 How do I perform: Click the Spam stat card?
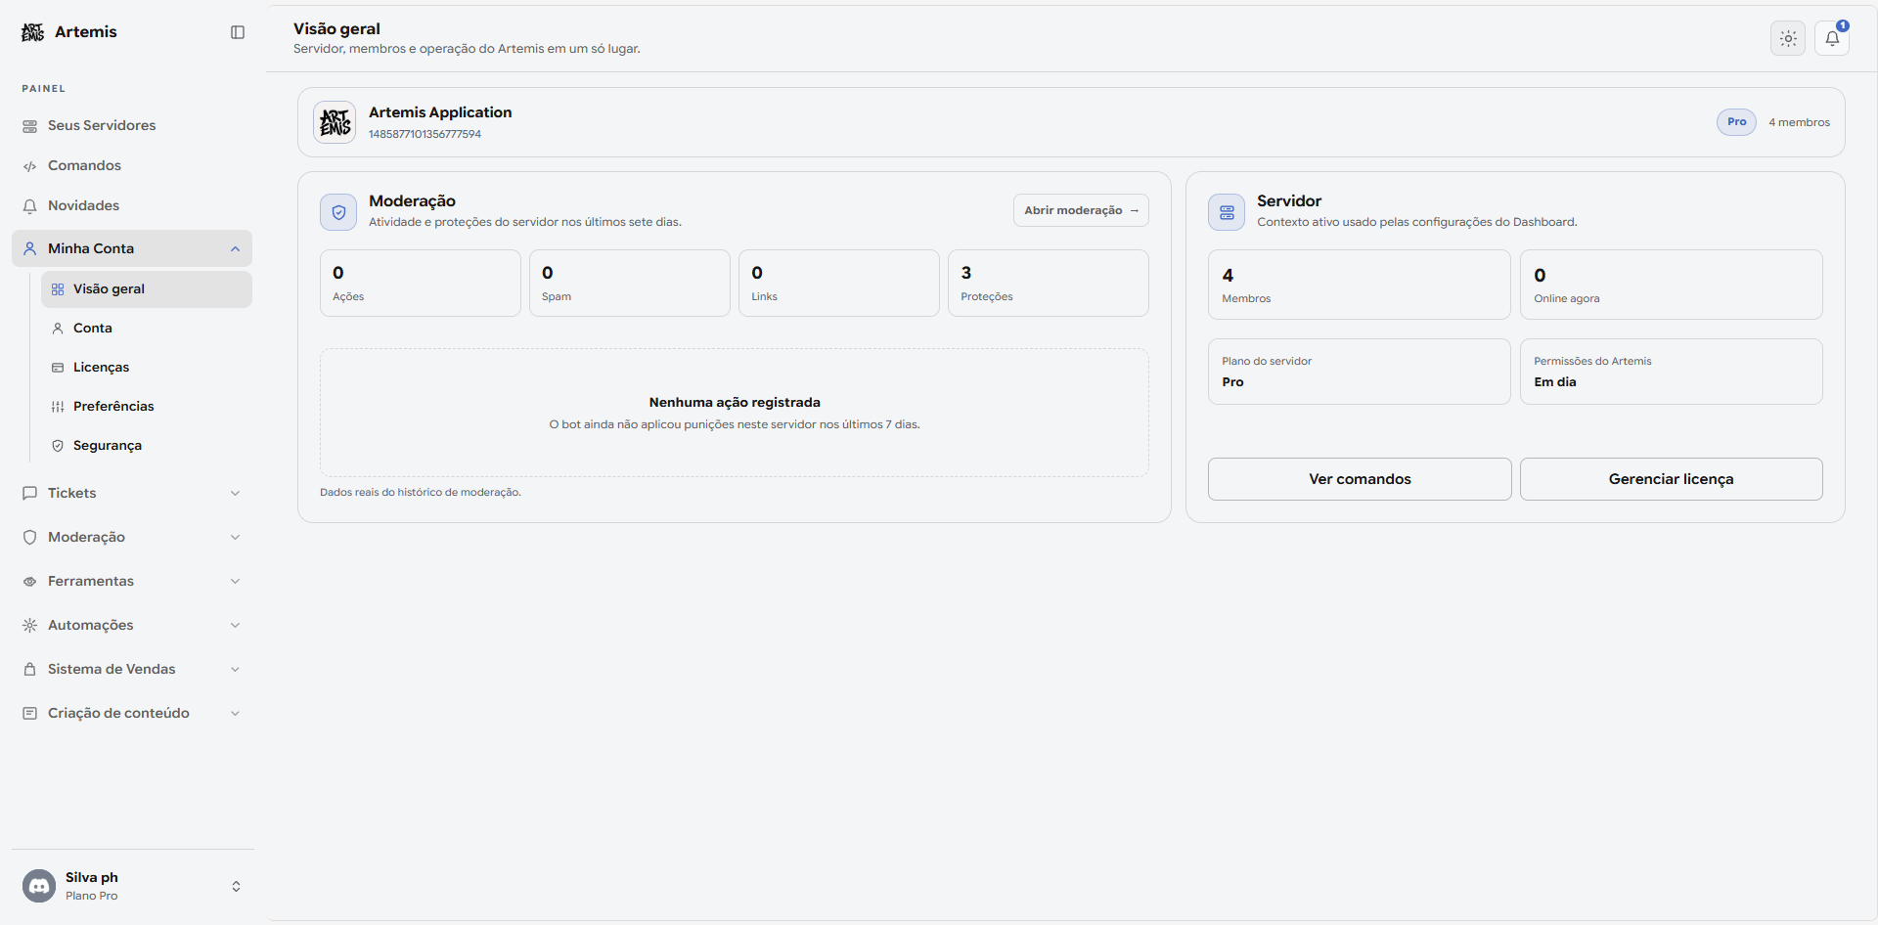coord(630,283)
